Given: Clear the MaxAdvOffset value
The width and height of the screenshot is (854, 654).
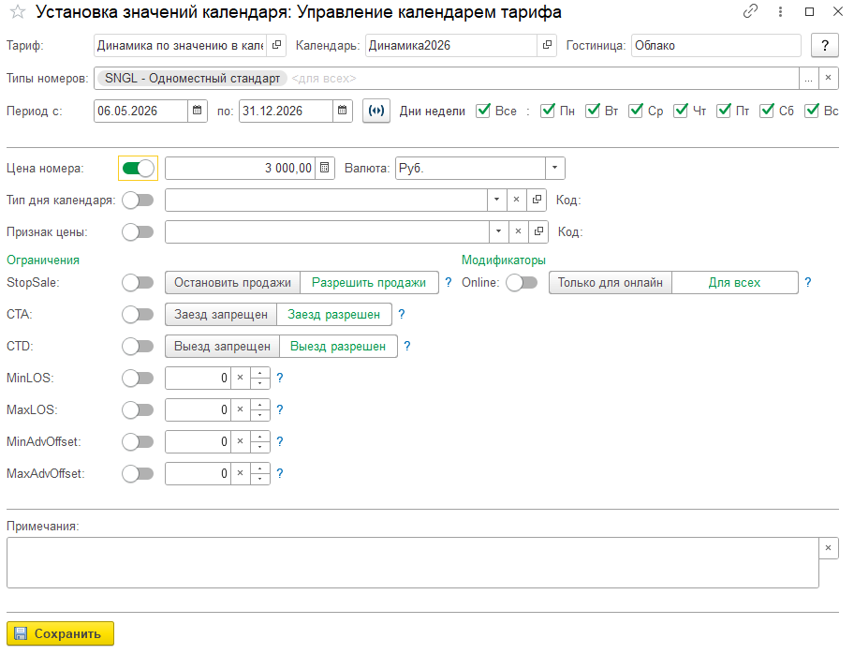Looking at the screenshot, I should [x=240, y=472].
